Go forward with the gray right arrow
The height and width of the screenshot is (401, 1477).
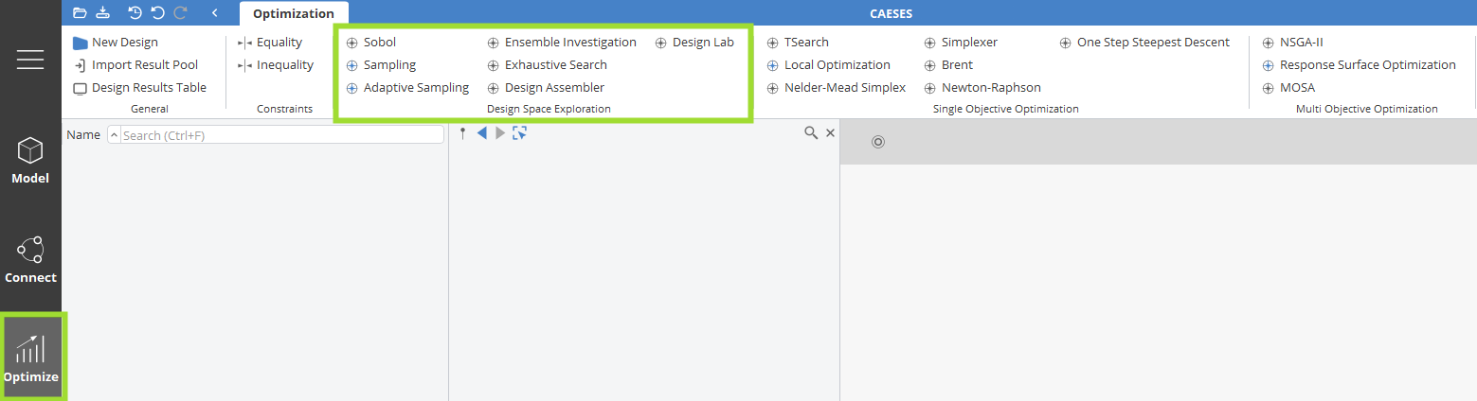point(500,133)
